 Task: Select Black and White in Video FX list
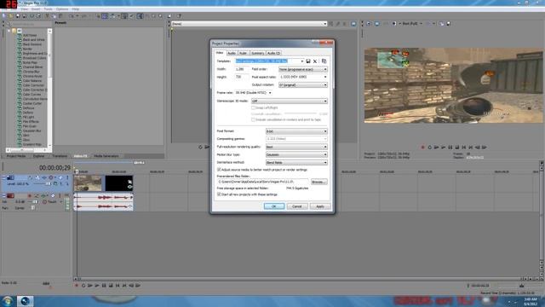[x=34, y=40]
